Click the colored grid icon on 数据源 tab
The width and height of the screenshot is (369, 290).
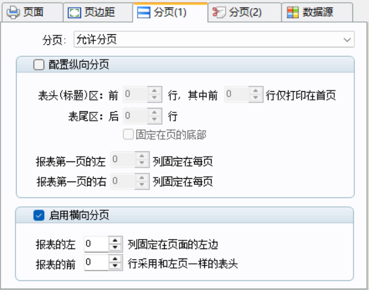point(293,13)
